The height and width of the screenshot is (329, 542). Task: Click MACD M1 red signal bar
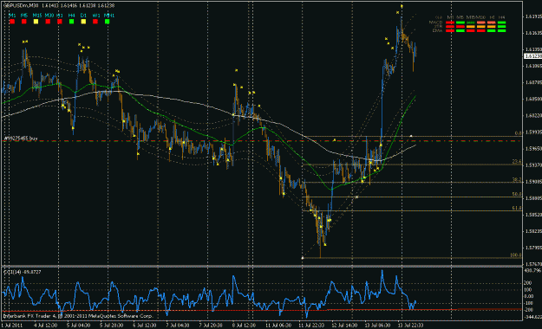(450, 23)
